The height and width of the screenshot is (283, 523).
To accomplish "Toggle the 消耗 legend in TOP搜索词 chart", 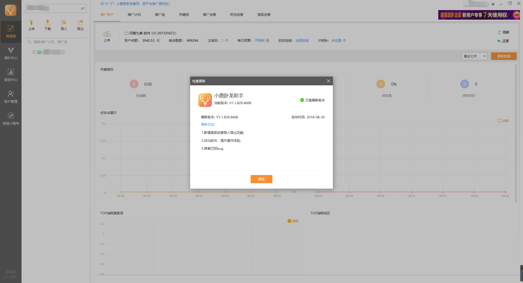I will [x=293, y=221].
